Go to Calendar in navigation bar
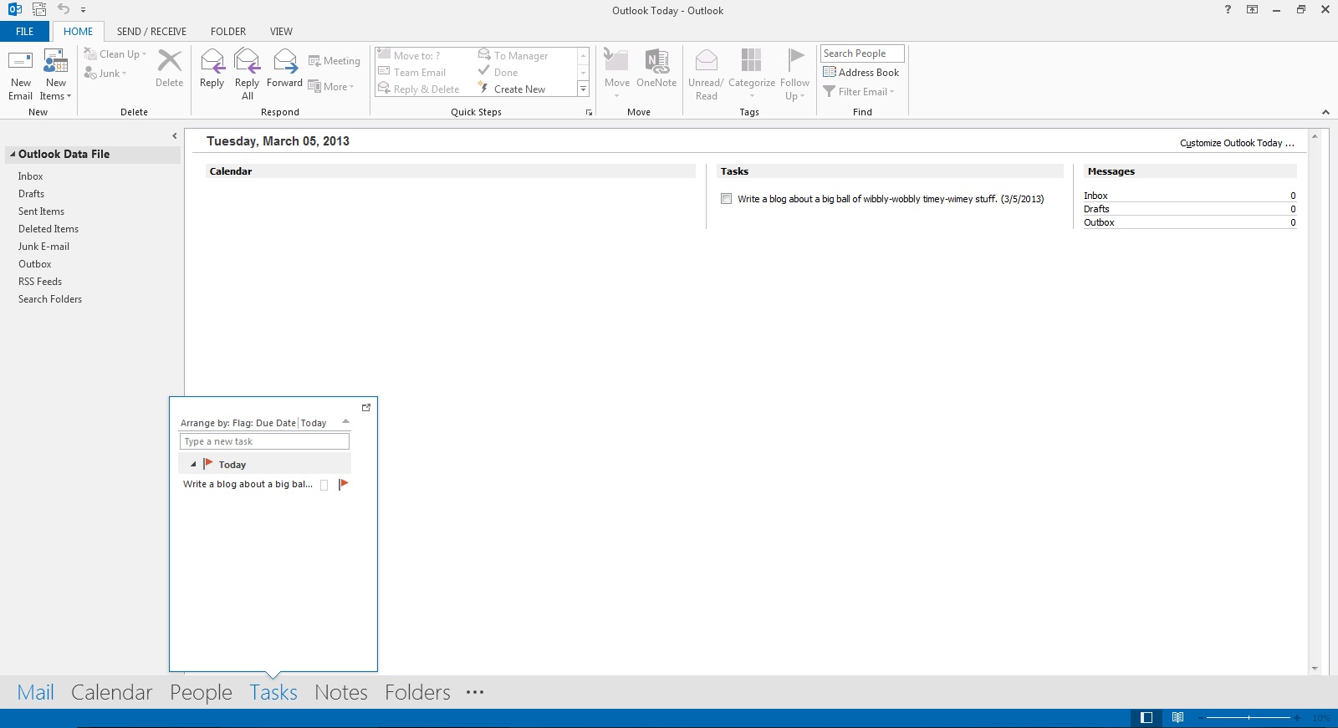 click(112, 692)
